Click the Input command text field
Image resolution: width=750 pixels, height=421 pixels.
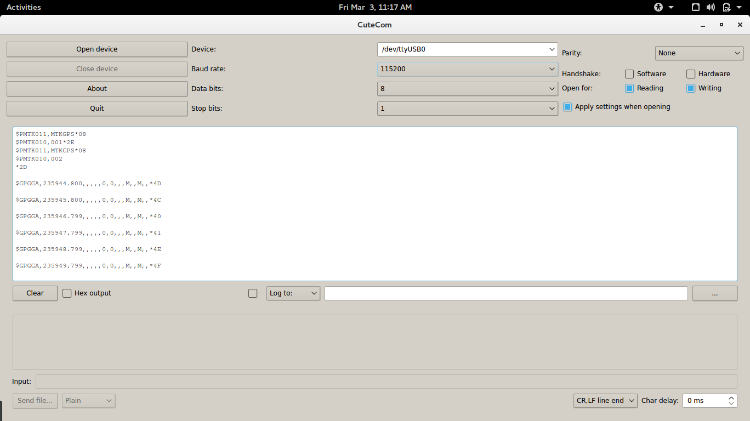click(387, 382)
